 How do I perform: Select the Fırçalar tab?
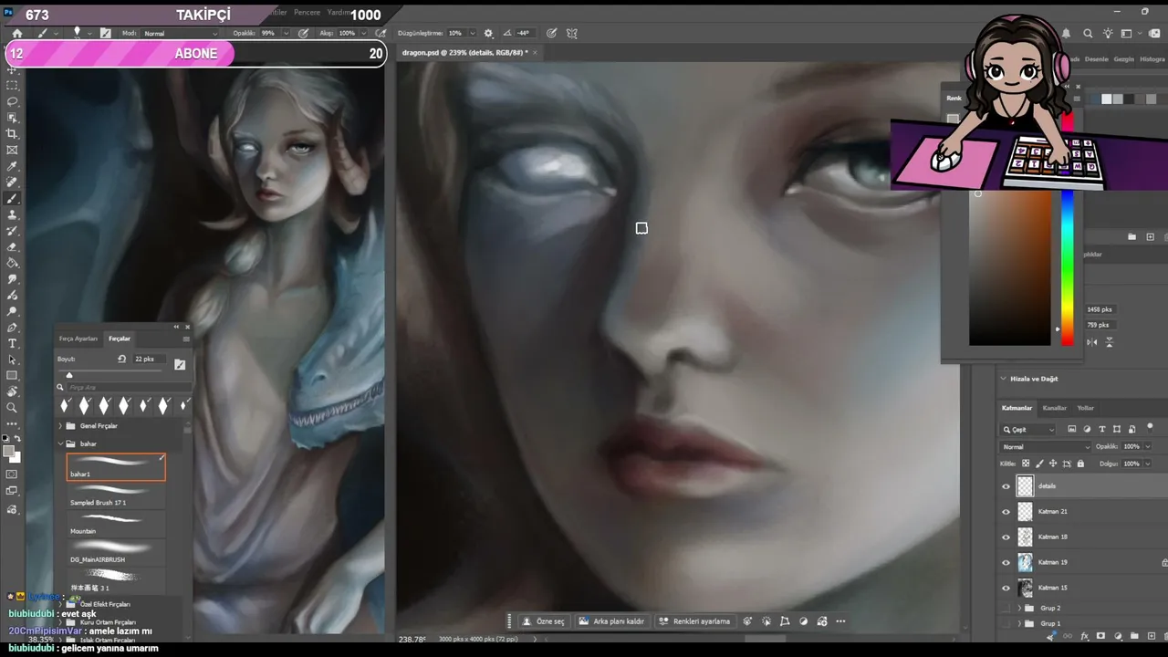(120, 339)
